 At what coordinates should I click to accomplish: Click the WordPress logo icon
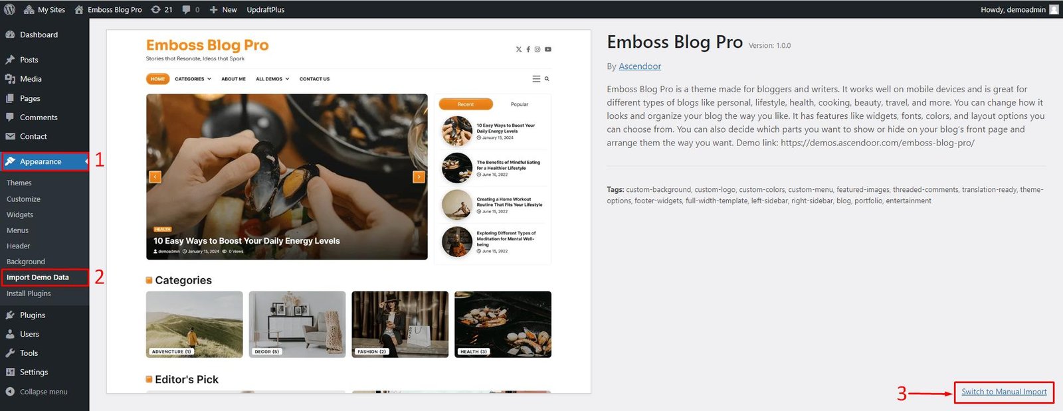9,9
